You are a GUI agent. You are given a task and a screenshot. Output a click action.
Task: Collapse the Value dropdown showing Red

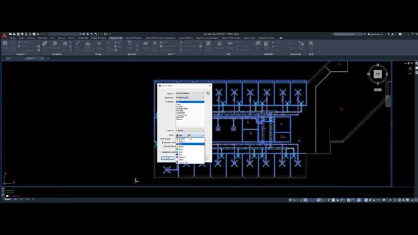pyautogui.click(x=190, y=135)
